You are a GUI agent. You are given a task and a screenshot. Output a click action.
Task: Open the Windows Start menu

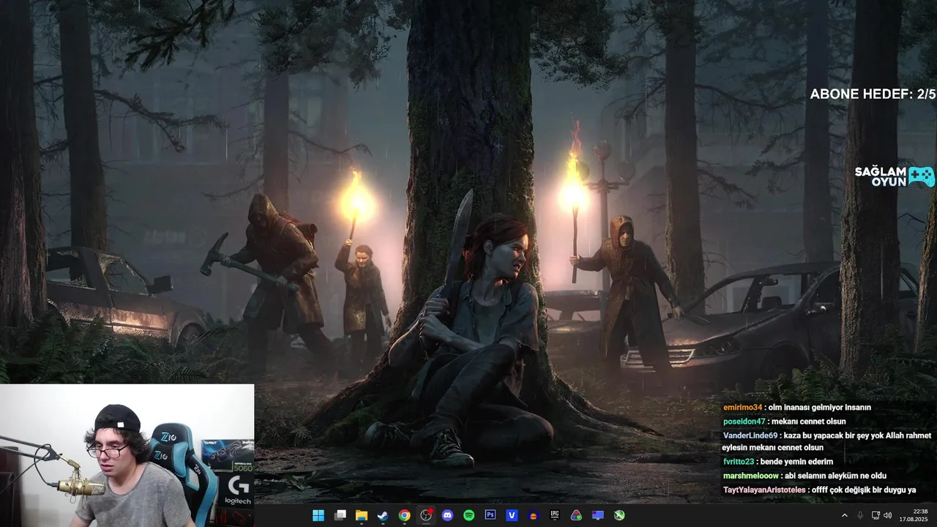(318, 515)
